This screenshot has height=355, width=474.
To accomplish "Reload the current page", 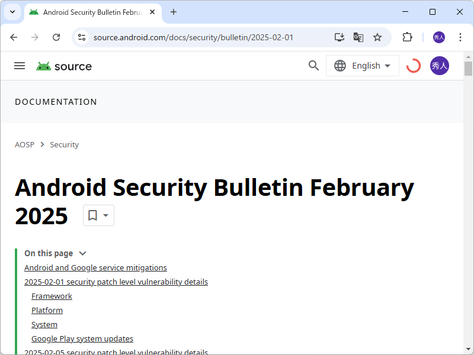I will (x=56, y=37).
